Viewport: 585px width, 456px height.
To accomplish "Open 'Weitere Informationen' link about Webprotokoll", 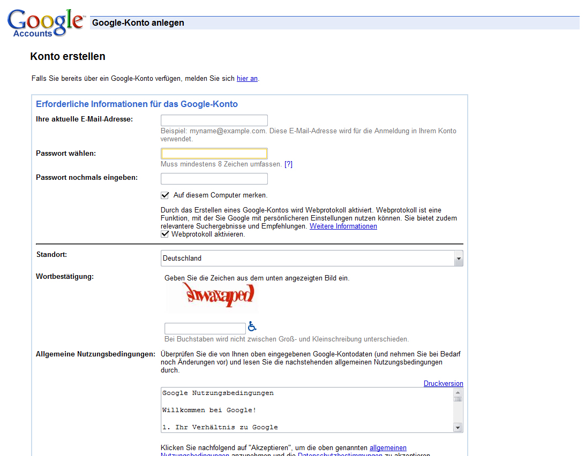I will [343, 226].
